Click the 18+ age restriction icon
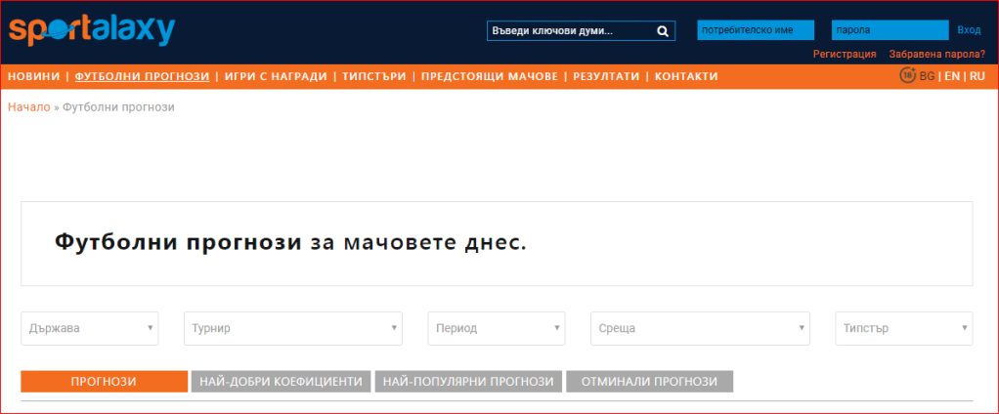 click(x=907, y=75)
